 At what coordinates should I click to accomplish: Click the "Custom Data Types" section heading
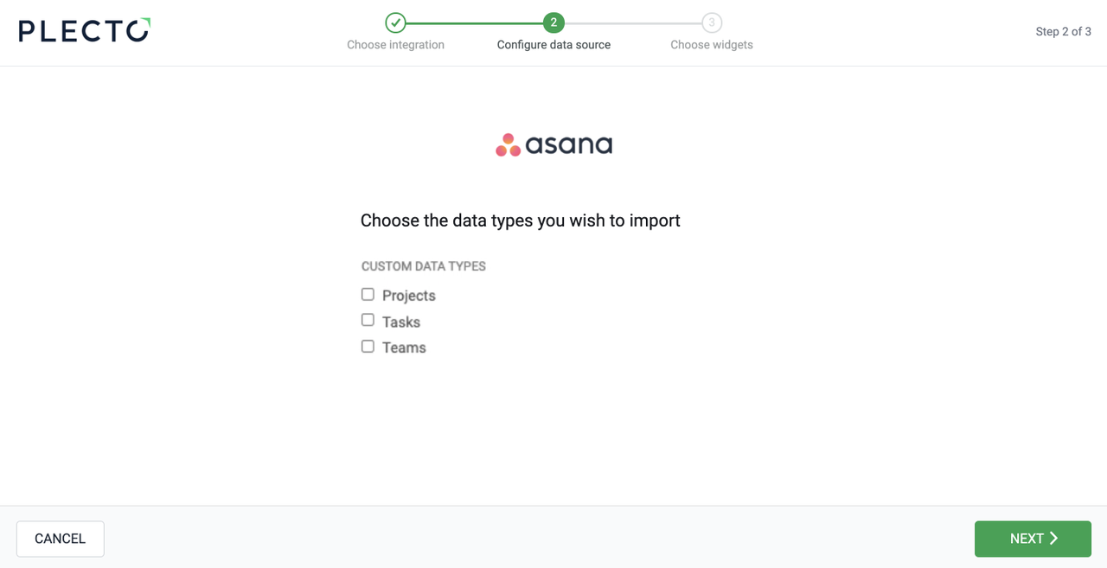(x=424, y=266)
